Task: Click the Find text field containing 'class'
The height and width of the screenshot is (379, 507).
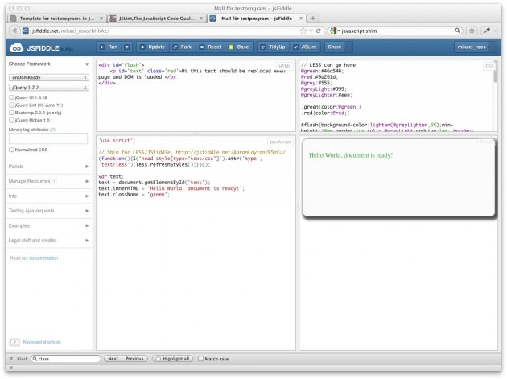Action: tap(66, 359)
